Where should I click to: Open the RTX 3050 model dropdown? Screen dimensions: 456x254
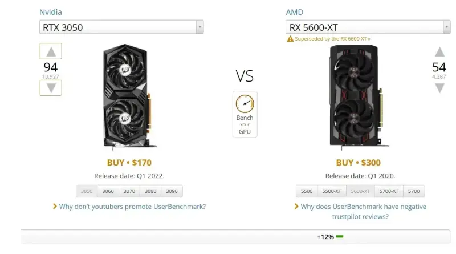[x=121, y=27]
